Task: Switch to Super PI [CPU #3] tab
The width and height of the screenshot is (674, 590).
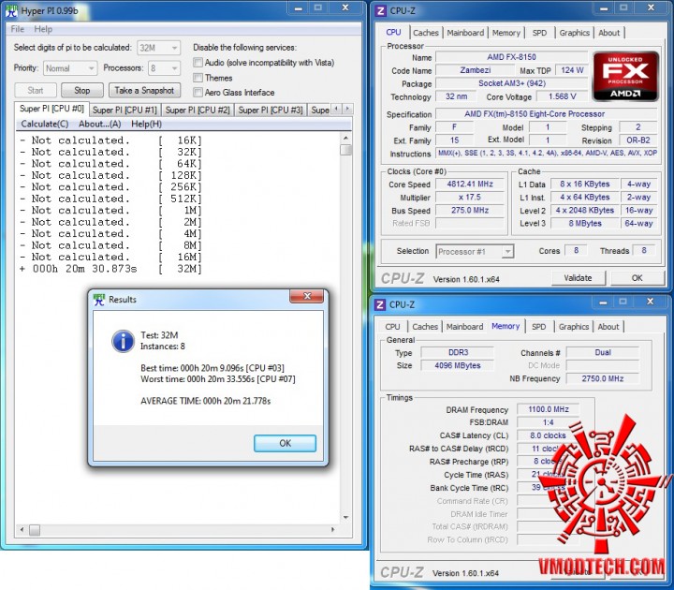Action: click(x=271, y=111)
